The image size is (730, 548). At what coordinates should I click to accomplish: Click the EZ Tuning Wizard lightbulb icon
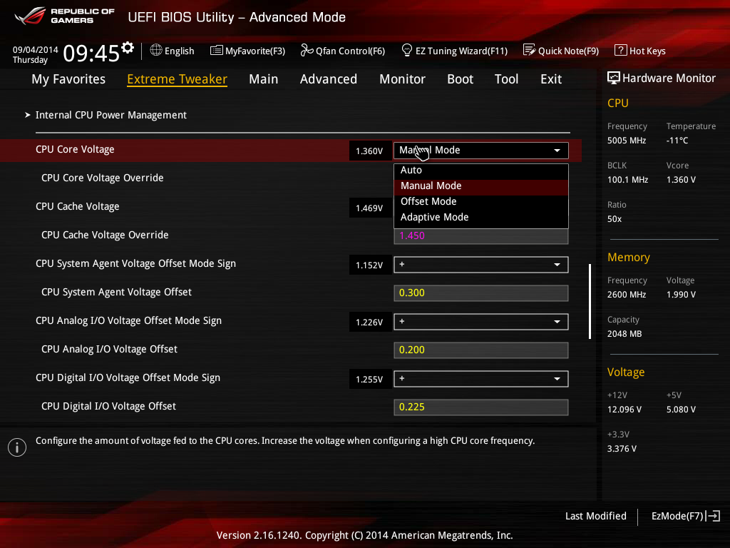[407, 50]
